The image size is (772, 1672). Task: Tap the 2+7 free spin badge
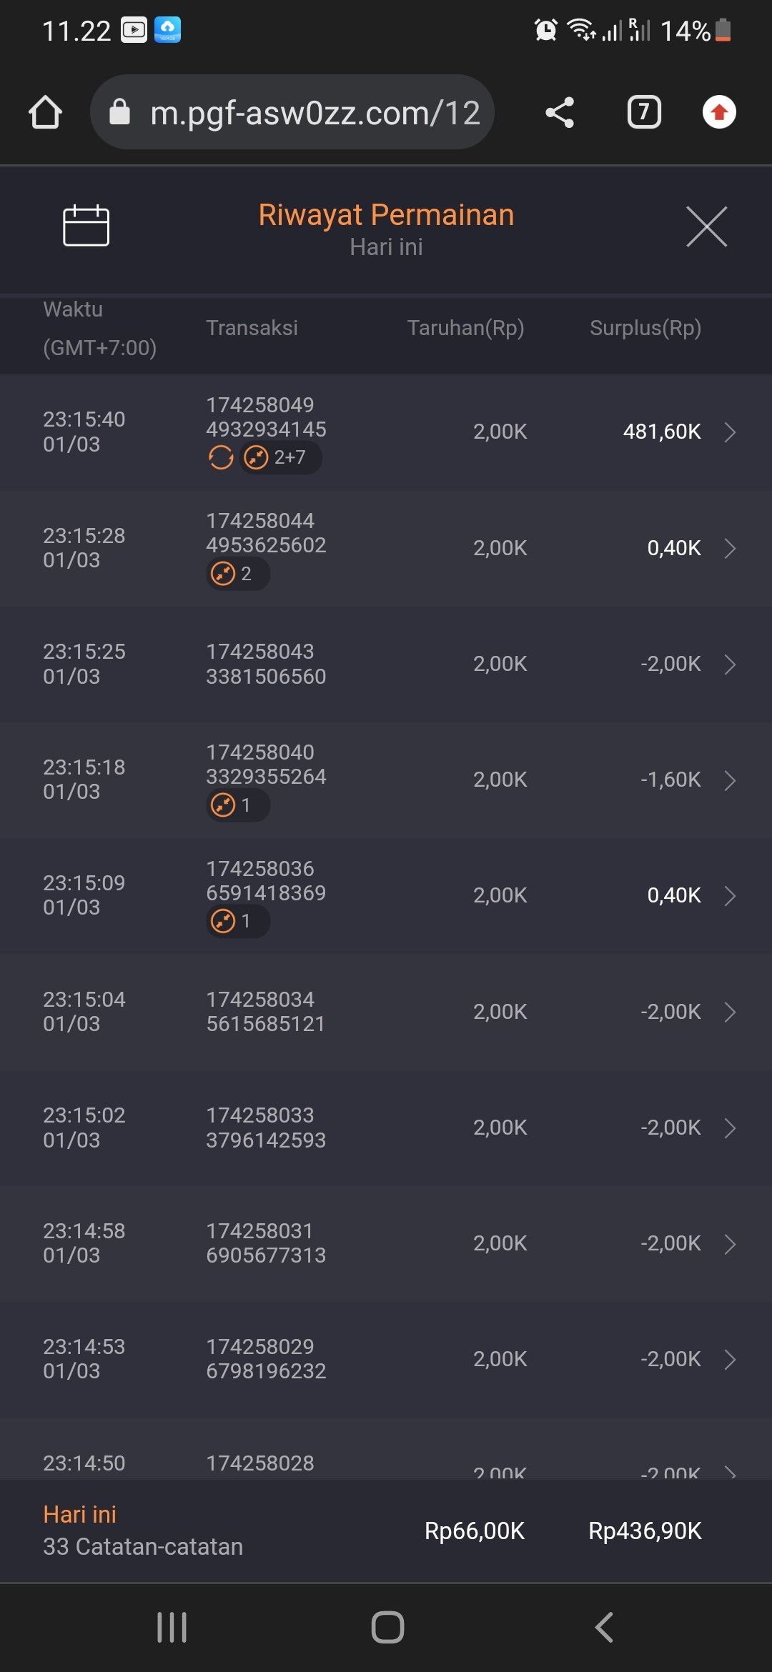(x=280, y=457)
